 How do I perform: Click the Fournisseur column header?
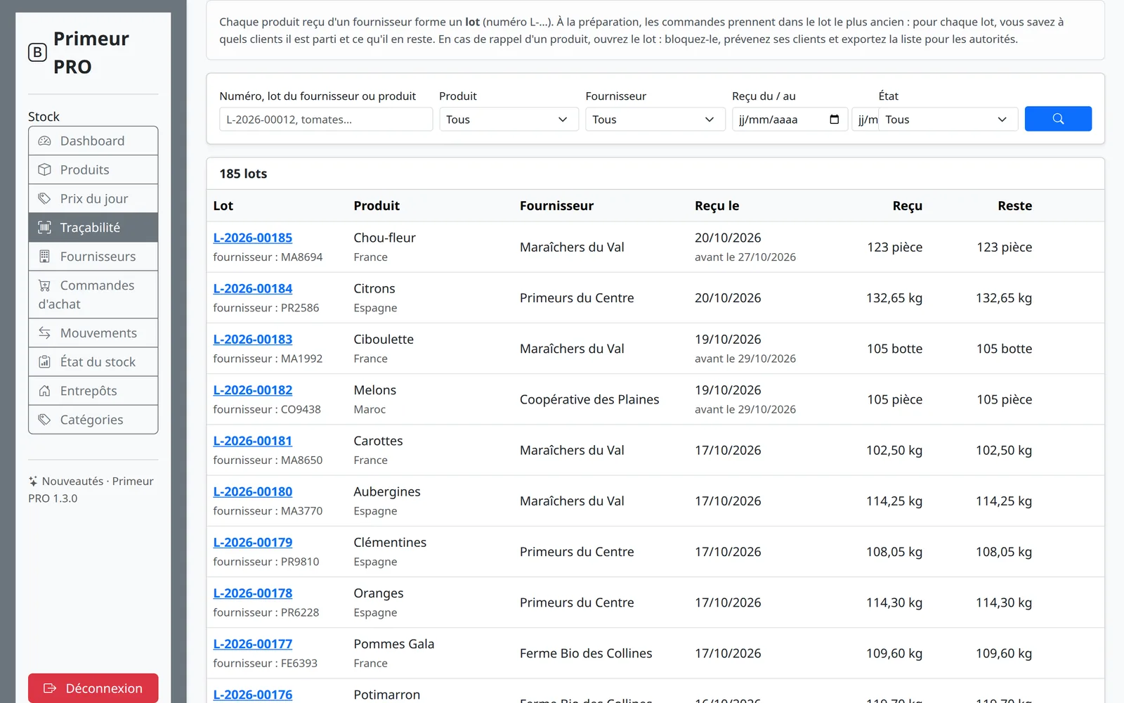[x=556, y=206]
